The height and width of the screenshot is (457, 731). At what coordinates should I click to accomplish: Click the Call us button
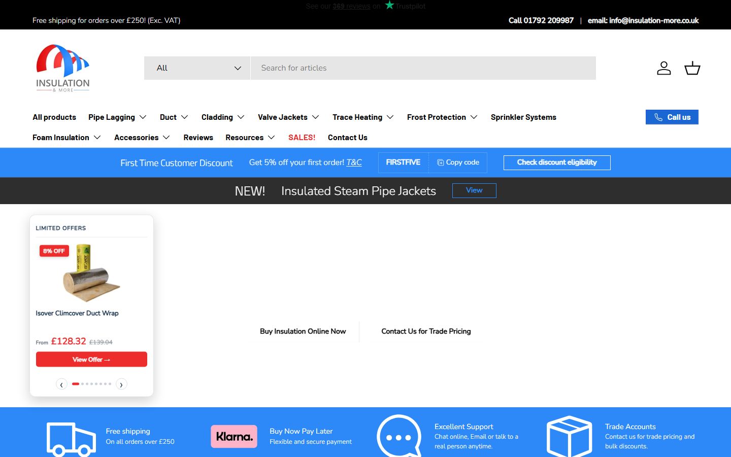coord(672,117)
